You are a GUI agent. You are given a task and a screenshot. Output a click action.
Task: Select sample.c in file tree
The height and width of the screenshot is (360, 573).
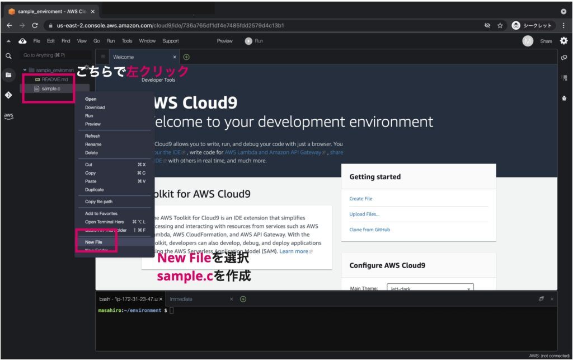[x=51, y=89]
